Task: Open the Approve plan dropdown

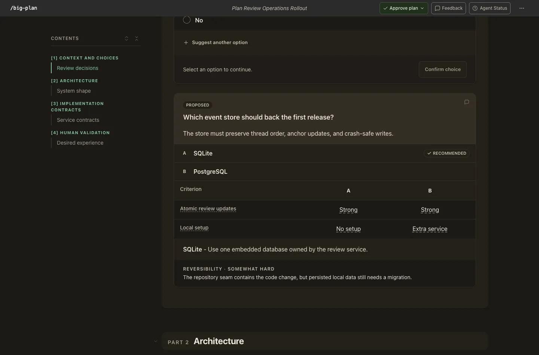Action: [x=404, y=8]
